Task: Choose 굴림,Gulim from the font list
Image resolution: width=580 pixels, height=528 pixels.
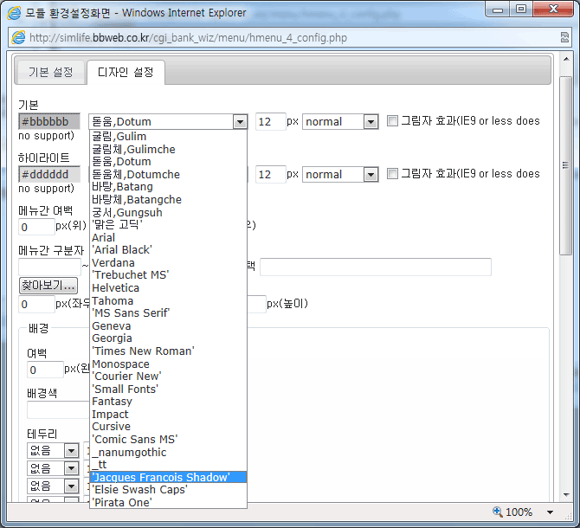Action: click(168, 137)
